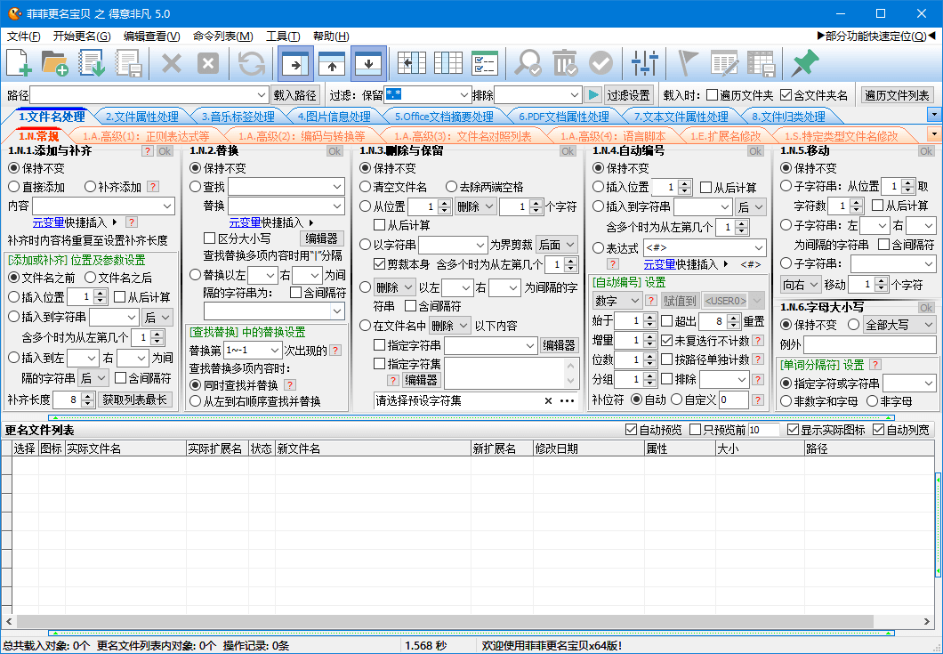Click the horizontal scrollbar of file list
This screenshot has height=654, width=943.
[x=445, y=621]
